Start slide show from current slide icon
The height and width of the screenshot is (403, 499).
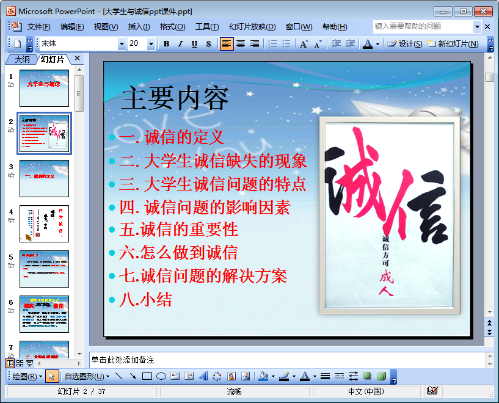pyautogui.click(x=29, y=363)
